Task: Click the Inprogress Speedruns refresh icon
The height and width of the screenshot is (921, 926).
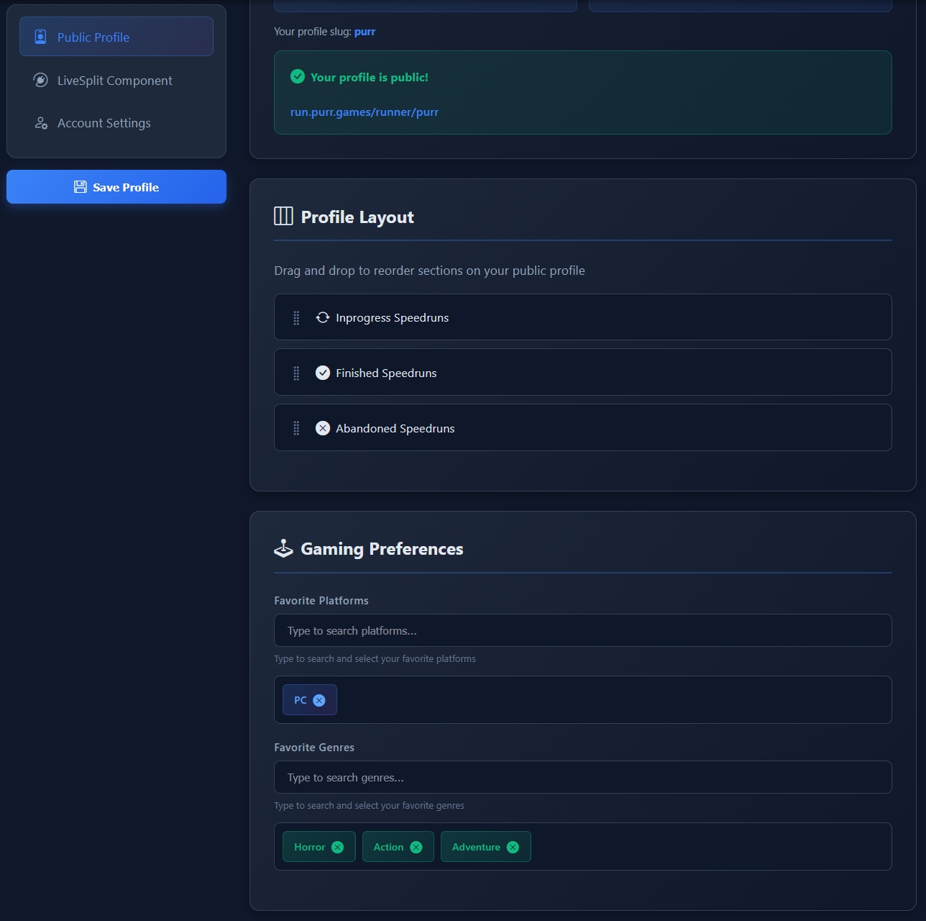Action: 323,317
